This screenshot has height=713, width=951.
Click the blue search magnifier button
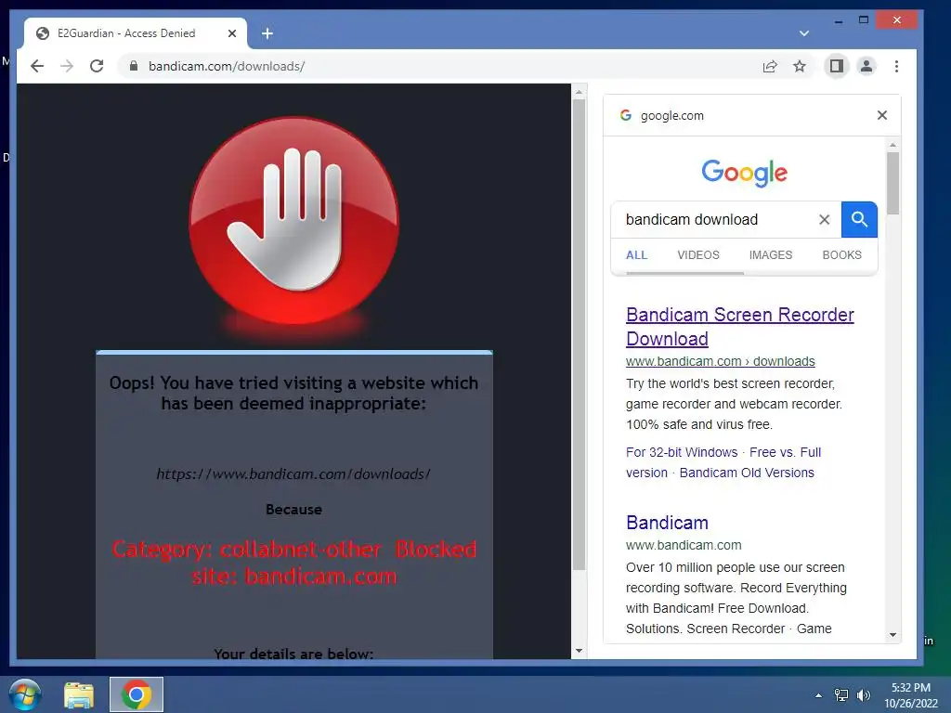tap(859, 219)
